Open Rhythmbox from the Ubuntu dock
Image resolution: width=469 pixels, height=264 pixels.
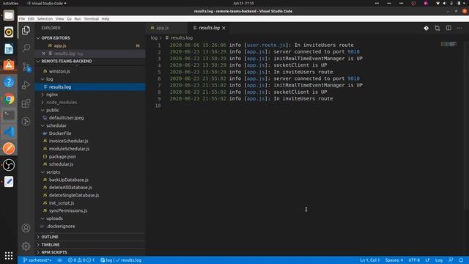pos(9,32)
